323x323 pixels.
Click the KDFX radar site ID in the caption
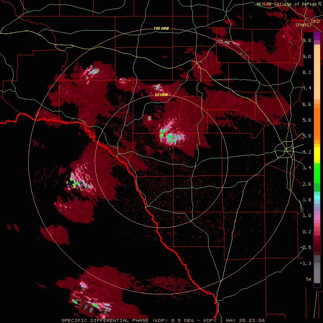tap(210, 320)
